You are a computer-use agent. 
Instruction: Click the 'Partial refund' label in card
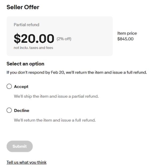coord(26,25)
